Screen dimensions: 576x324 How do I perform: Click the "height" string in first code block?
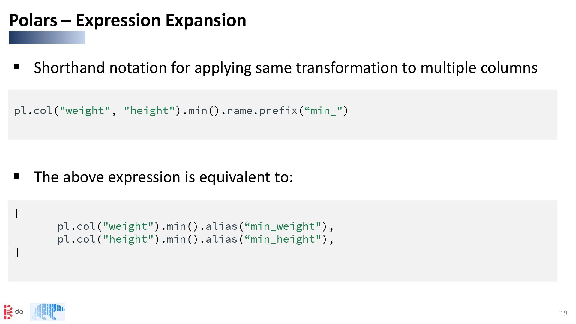[x=149, y=111]
